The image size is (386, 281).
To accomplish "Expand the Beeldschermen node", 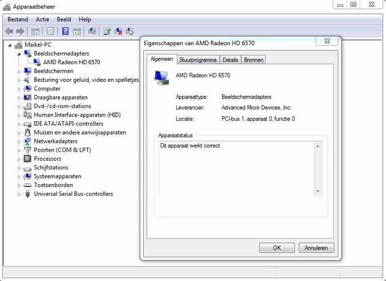I will pyautogui.click(x=19, y=72).
